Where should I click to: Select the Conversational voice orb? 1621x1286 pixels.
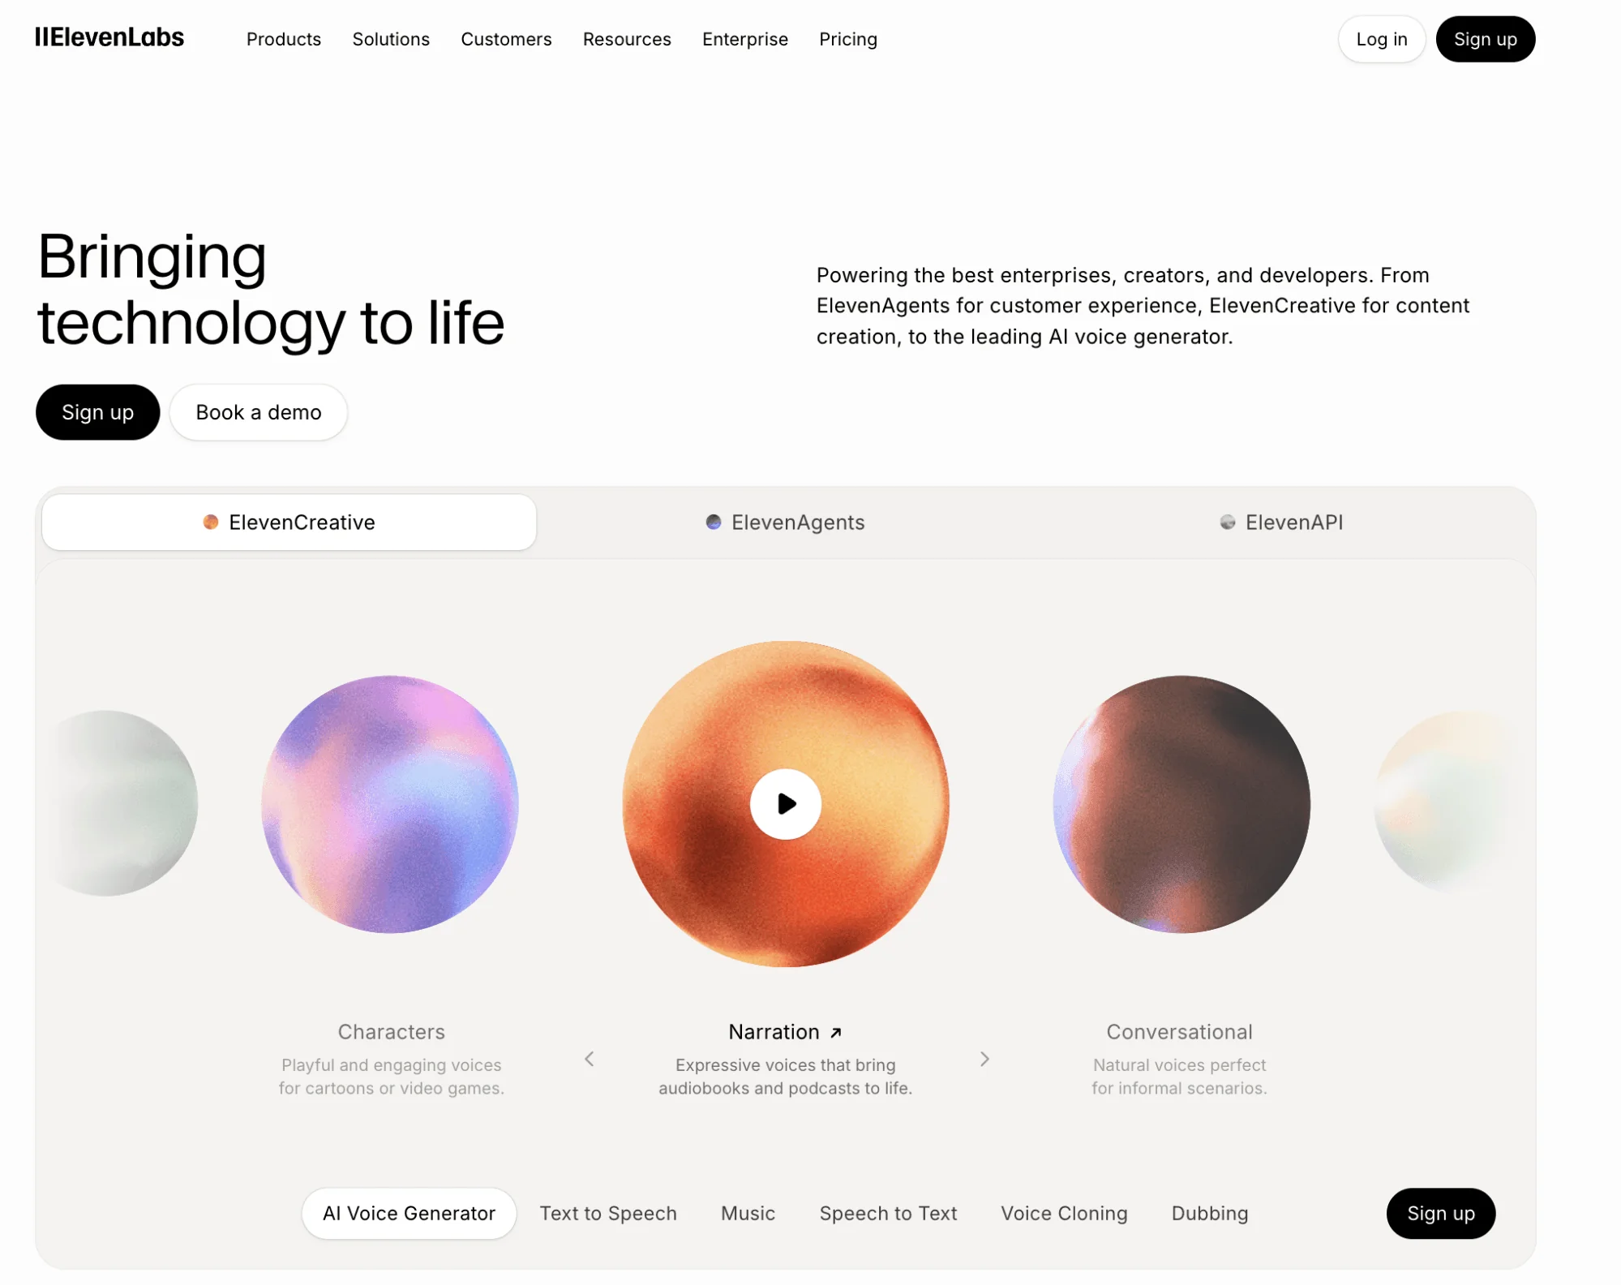(x=1181, y=804)
